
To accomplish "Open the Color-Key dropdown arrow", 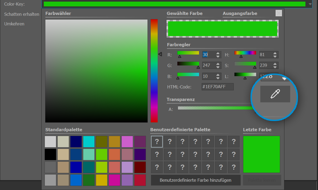I will (309, 4).
